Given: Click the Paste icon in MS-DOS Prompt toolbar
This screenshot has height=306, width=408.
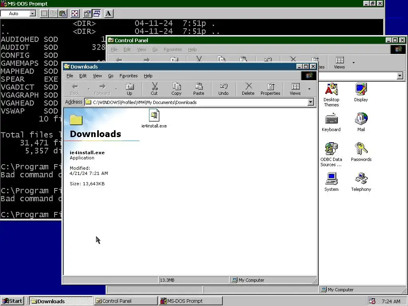Looking at the screenshot, I should (x=63, y=14).
